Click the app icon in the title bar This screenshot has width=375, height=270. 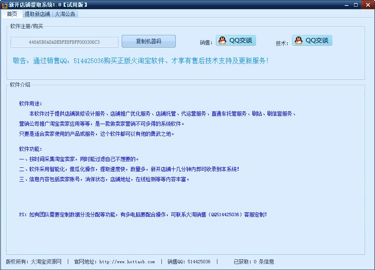(4, 5)
